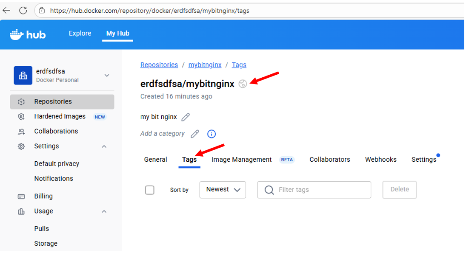Image resolution: width=466 pixels, height=264 pixels.
Task: Click the 'Add a category' placeholder text
Action: (x=162, y=134)
